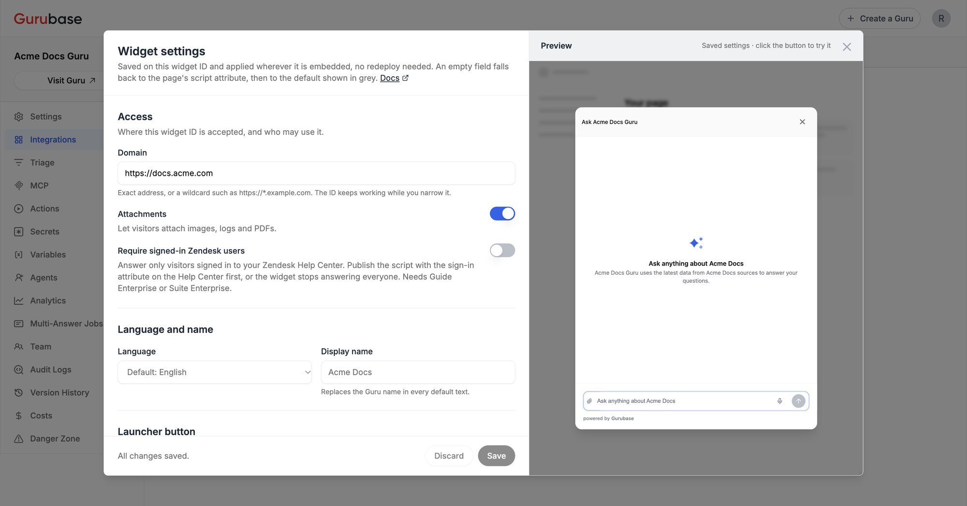The height and width of the screenshot is (506, 967).
Task: Click the Danger Zone warning icon
Action: coord(19,438)
